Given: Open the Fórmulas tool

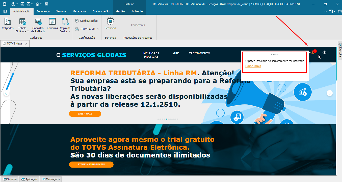Looking at the screenshot, I should pyautogui.click(x=52, y=24).
